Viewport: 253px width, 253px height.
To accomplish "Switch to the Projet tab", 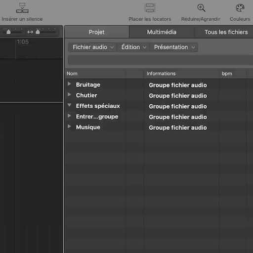I will (96, 32).
